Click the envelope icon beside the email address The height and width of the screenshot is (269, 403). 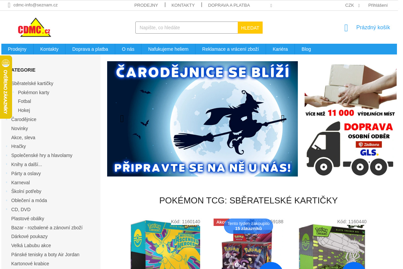9,5
